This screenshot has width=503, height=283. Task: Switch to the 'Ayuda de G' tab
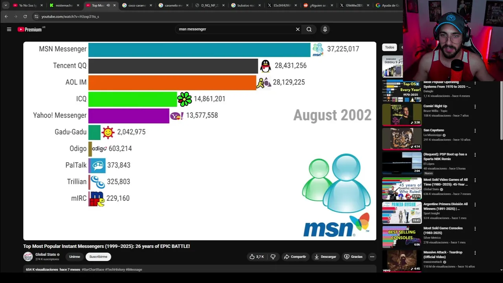coord(388,6)
